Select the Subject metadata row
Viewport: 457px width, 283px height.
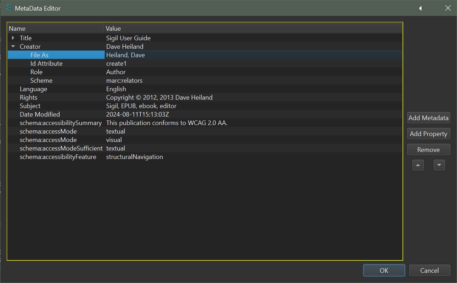[x=205, y=106]
